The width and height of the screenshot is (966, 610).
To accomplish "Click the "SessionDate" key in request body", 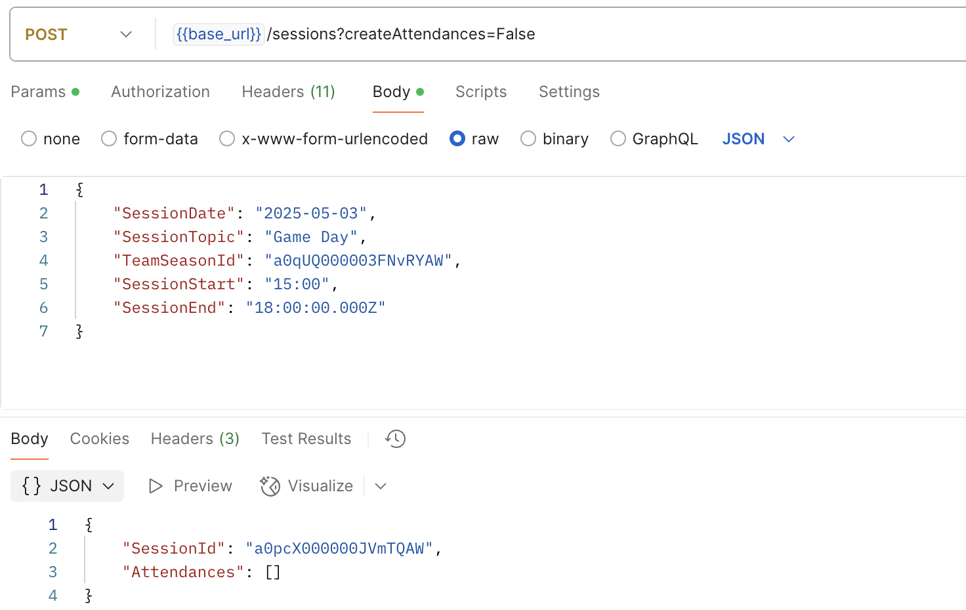I will pyautogui.click(x=174, y=213).
